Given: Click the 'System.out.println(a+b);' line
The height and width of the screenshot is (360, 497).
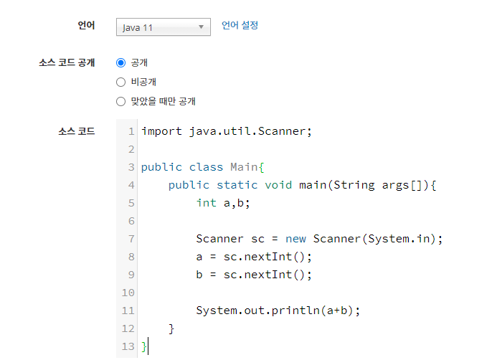Looking at the screenshot, I should (x=278, y=311).
